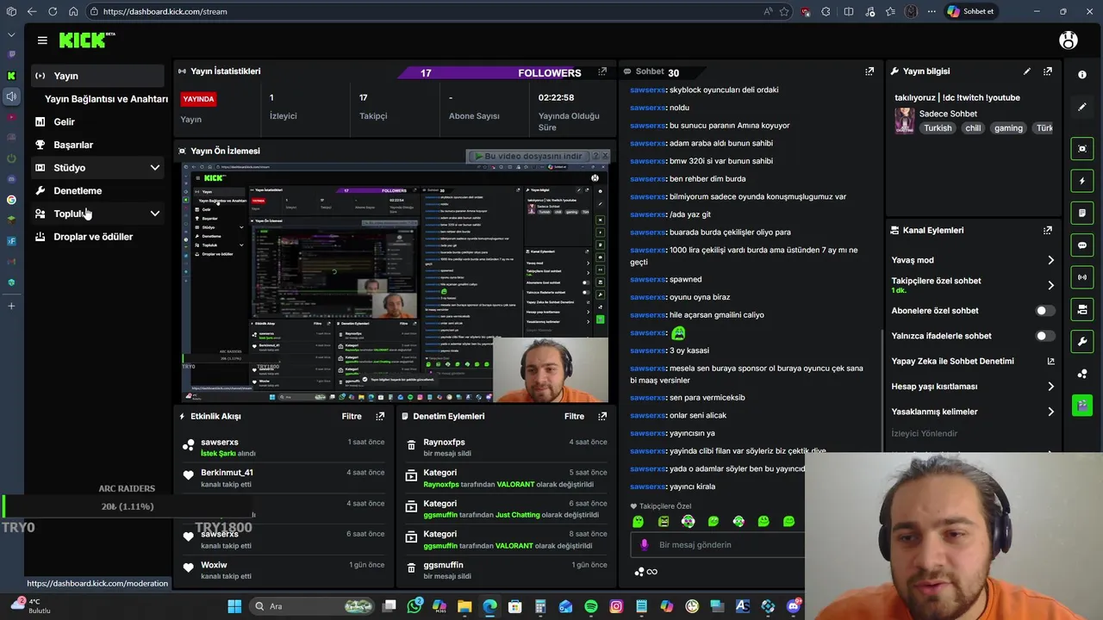Pop out the Sohbet chat panel

(x=869, y=71)
